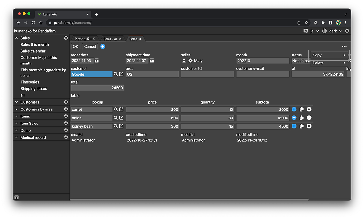Duplicate the kidney bean table row

(301, 126)
